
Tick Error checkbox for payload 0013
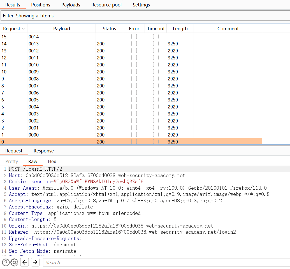[134, 44]
